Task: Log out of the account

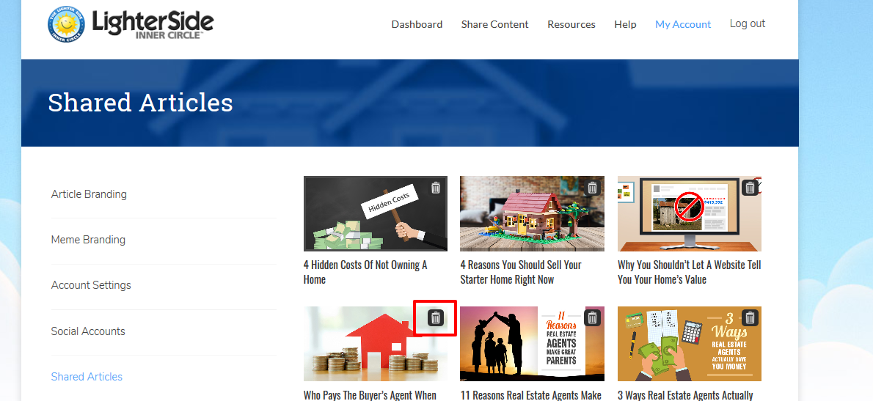Action: coord(748,23)
